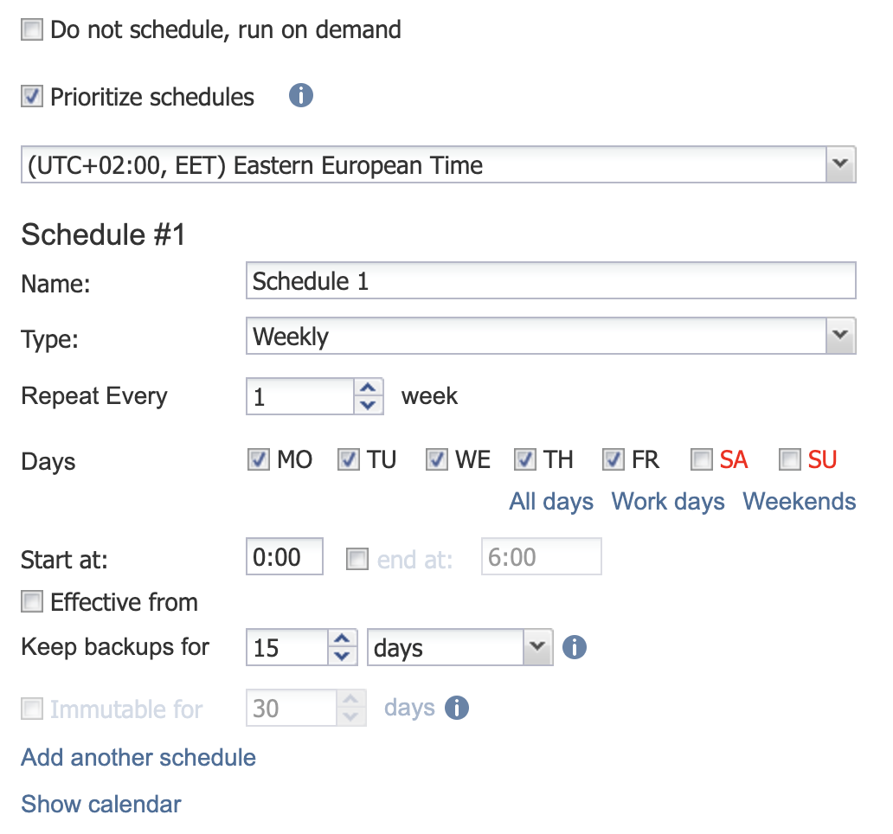
Task: Click info icon next to Keep backups
Action: point(575,647)
